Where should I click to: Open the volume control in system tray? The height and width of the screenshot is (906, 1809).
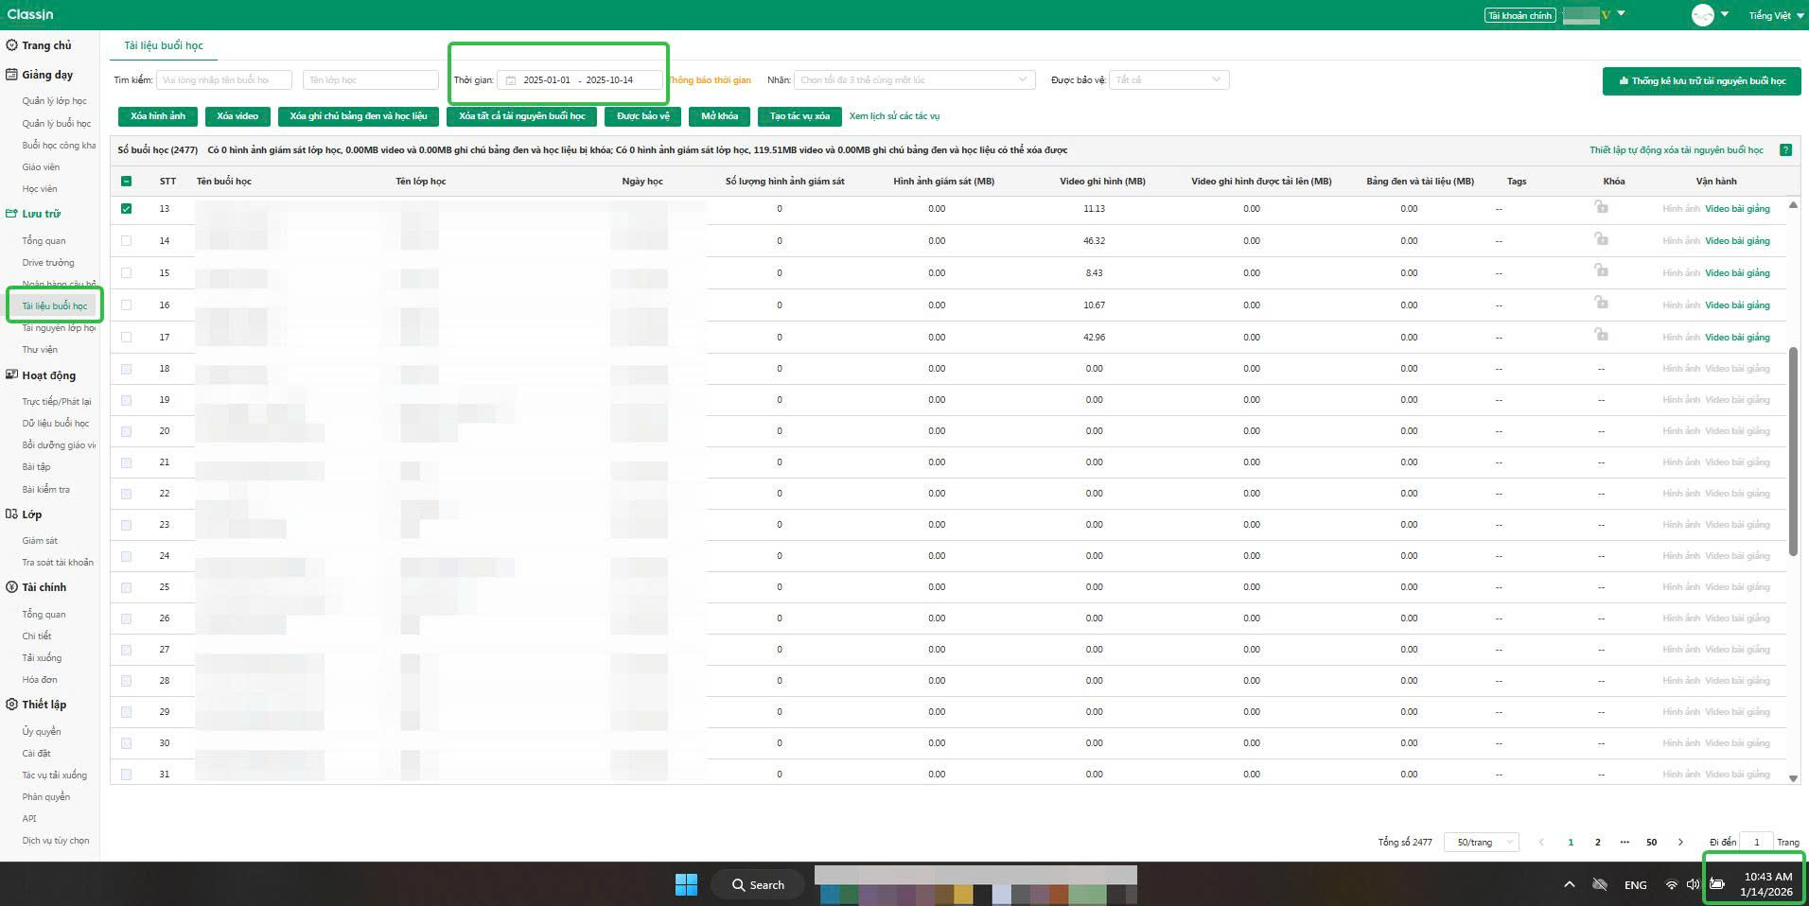[1693, 884]
